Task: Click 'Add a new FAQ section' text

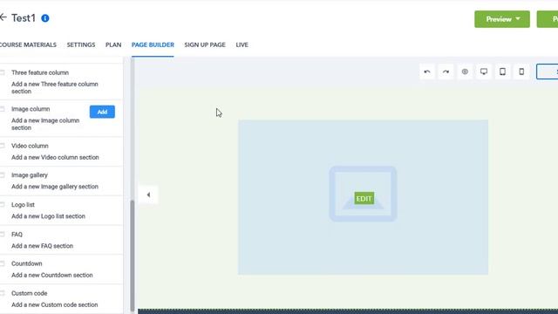Action: pyautogui.click(x=43, y=246)
